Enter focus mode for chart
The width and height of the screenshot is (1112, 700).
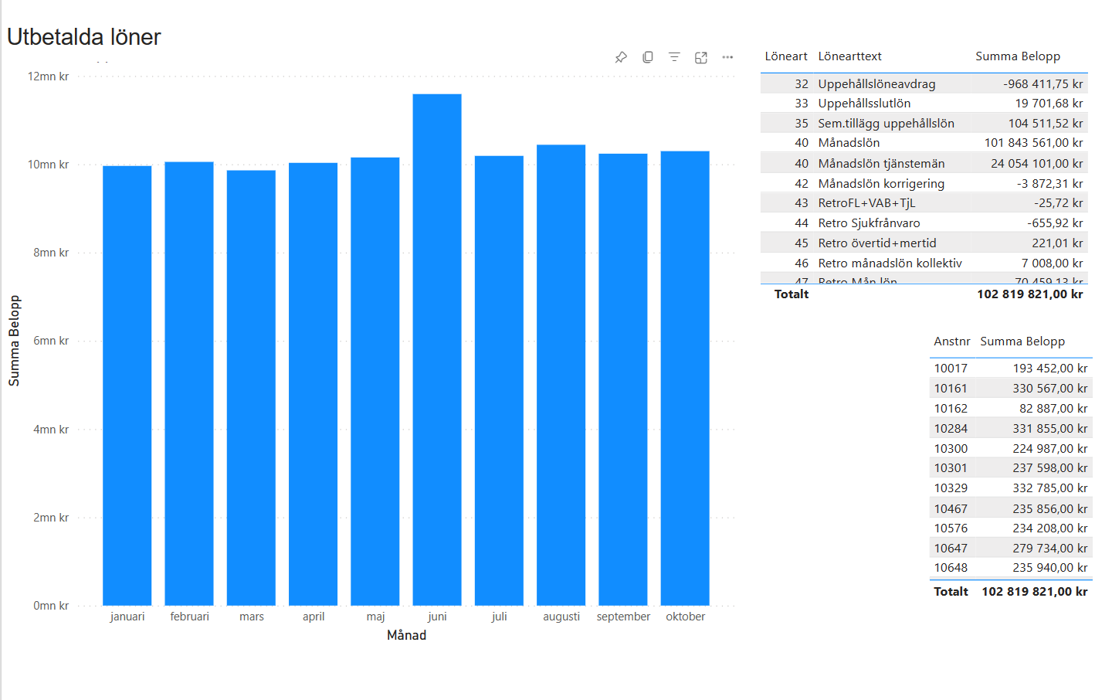701,57
